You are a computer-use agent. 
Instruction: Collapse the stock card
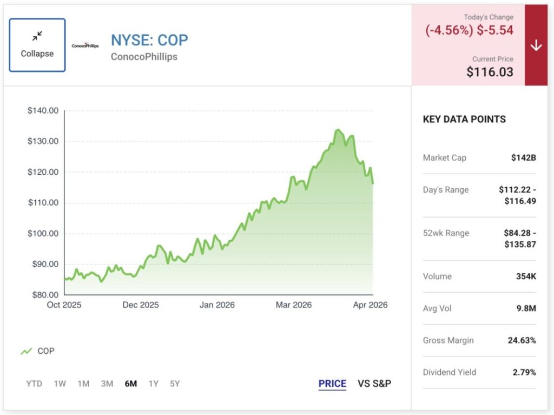click(x=37, y=45)
